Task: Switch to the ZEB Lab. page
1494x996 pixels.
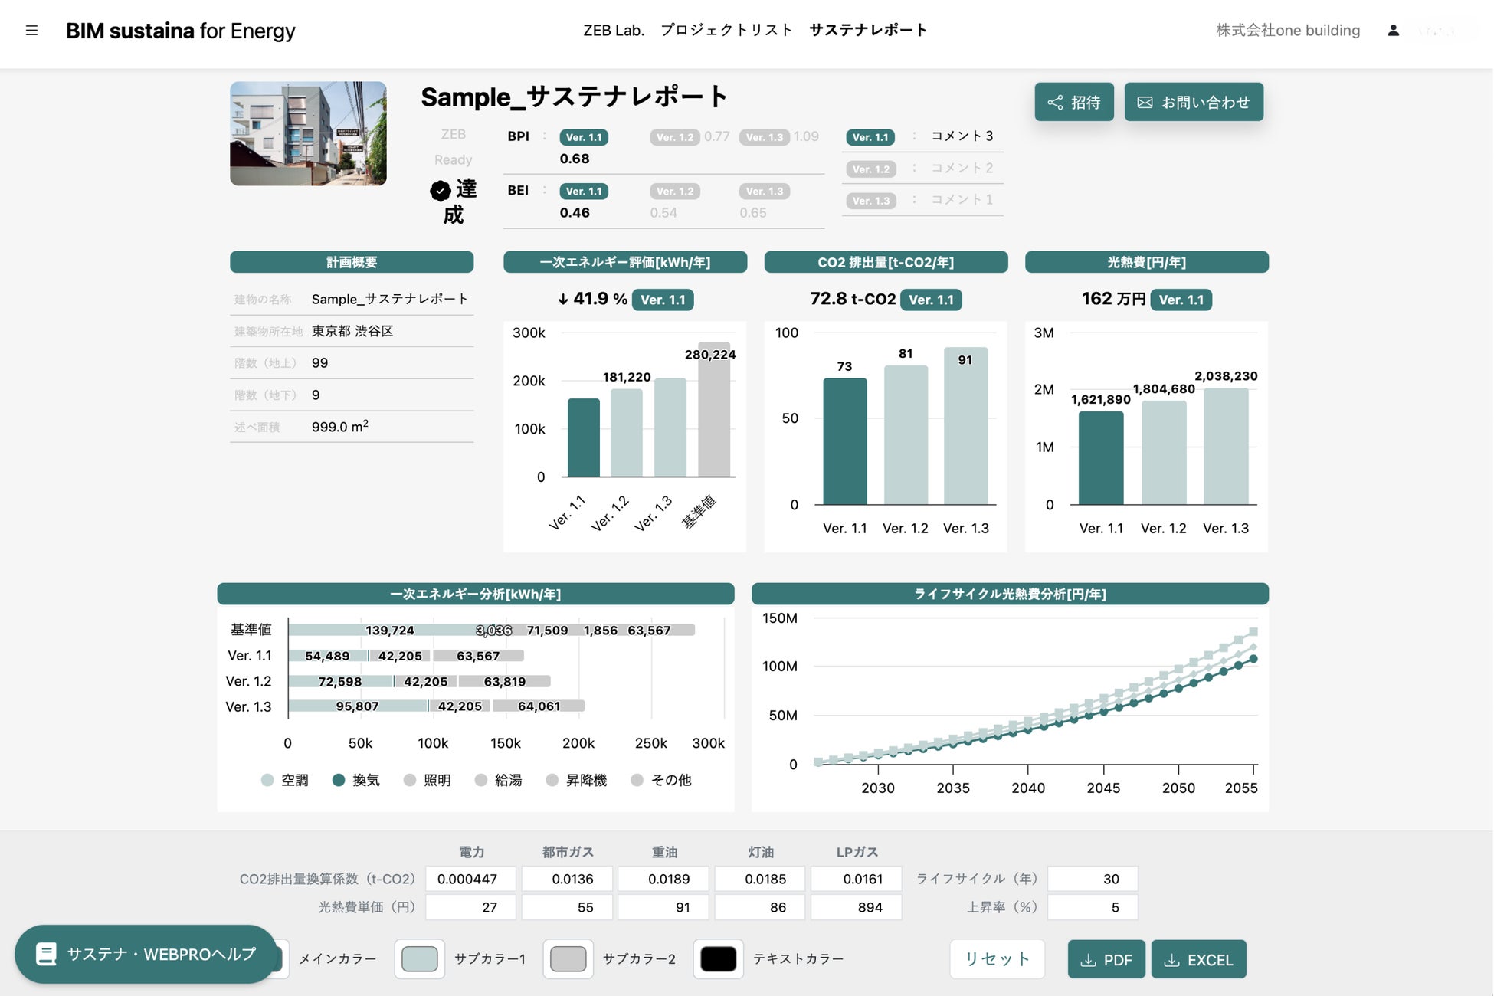Action: [x=613, y=30]
